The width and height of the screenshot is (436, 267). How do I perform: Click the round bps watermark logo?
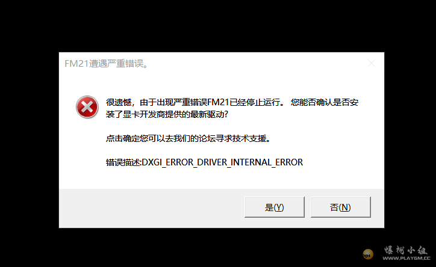(368, 254)
